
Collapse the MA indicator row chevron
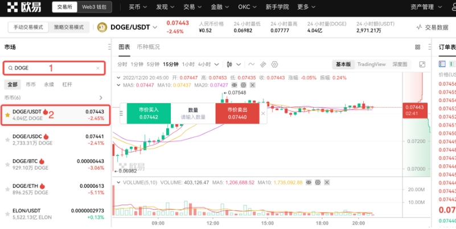point(118,85)
